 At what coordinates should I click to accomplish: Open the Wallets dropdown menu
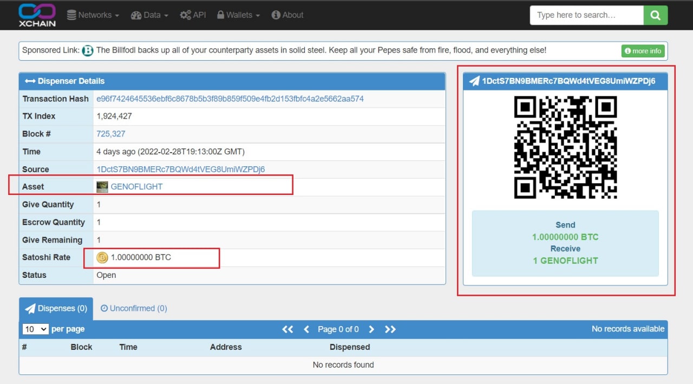[238, 15]
